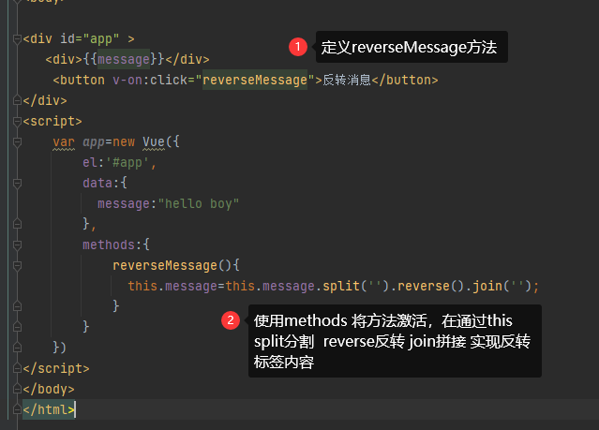The height and width of the screenshot is (430, 599).
Task: Click the highlighted 'message' inside double braces
Action: 124,59
